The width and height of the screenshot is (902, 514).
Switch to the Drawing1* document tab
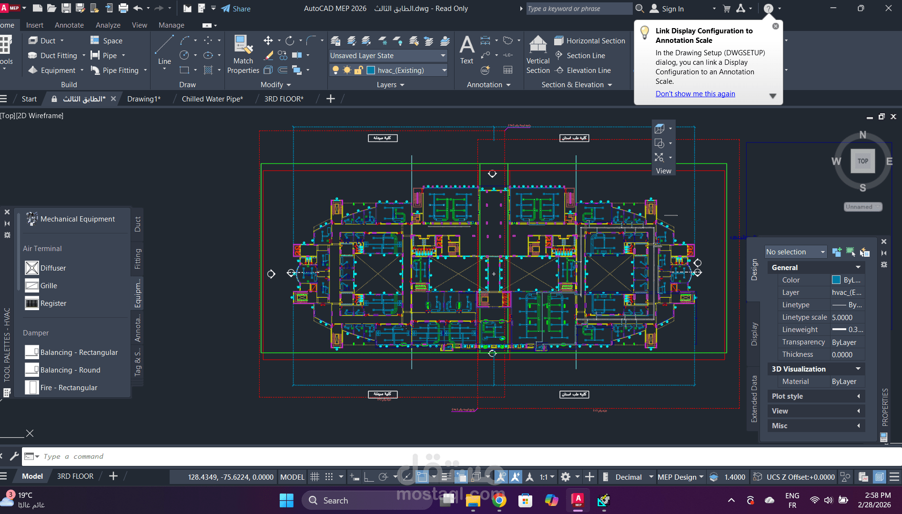[x=144, y=99]
